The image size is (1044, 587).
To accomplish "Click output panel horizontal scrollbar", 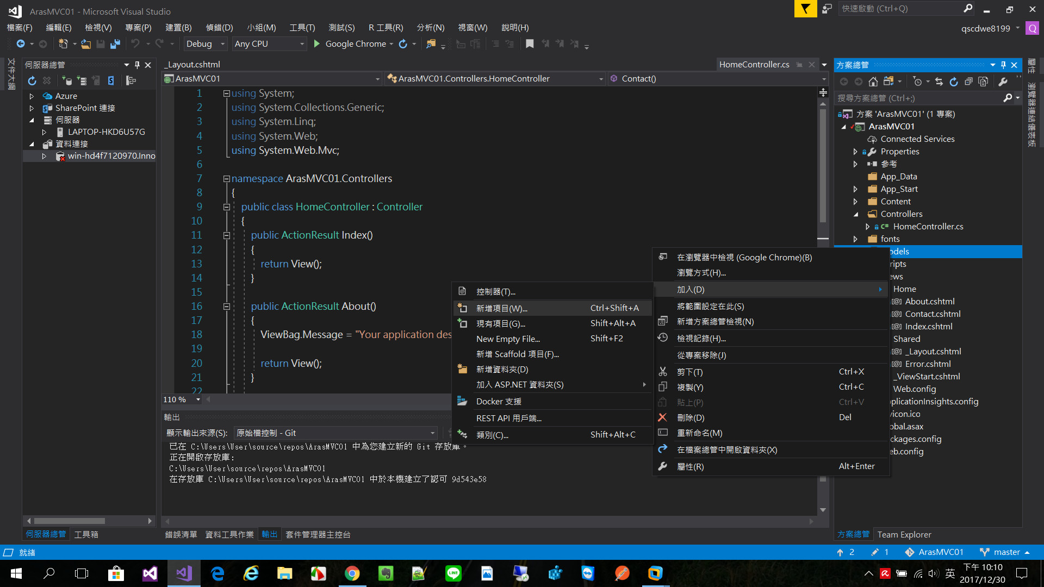I will coord(489,521).
